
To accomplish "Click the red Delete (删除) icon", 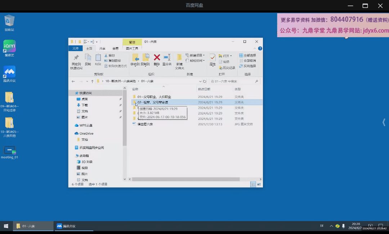I will point(157,58).
